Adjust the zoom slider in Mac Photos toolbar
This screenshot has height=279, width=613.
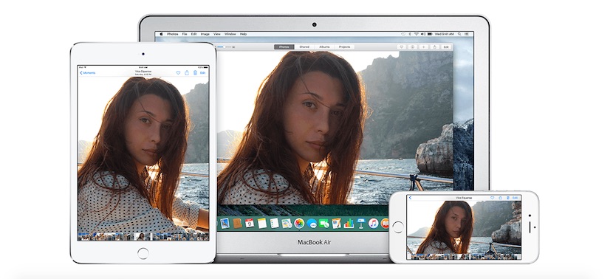224,47
